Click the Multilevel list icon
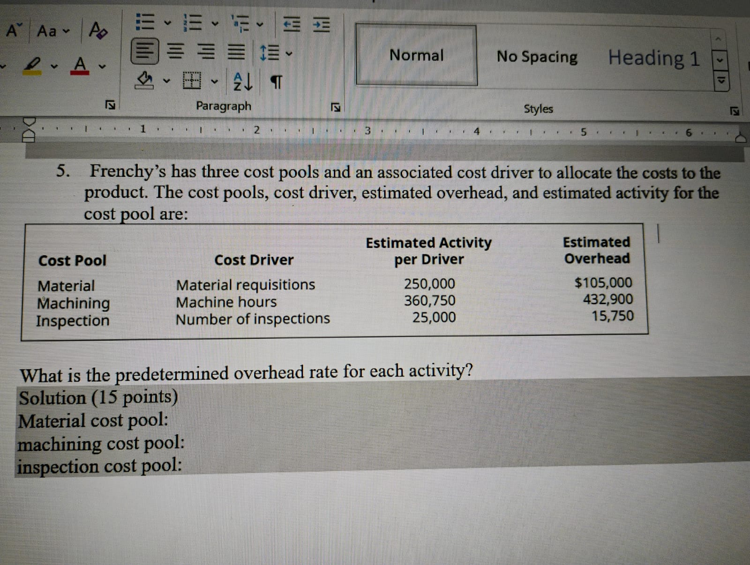Viewport: 750px width, 565px height. pos(240,23)
